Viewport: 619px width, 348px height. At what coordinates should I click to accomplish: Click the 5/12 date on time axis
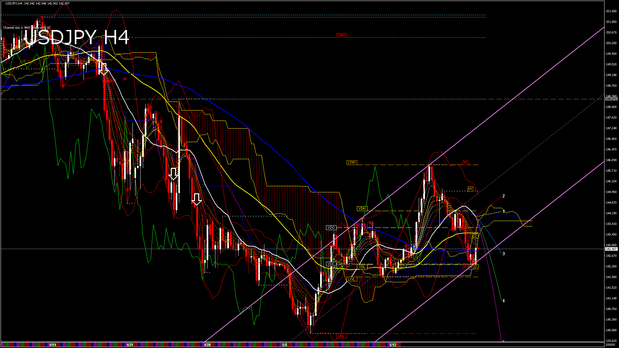(x=393, y=345)
